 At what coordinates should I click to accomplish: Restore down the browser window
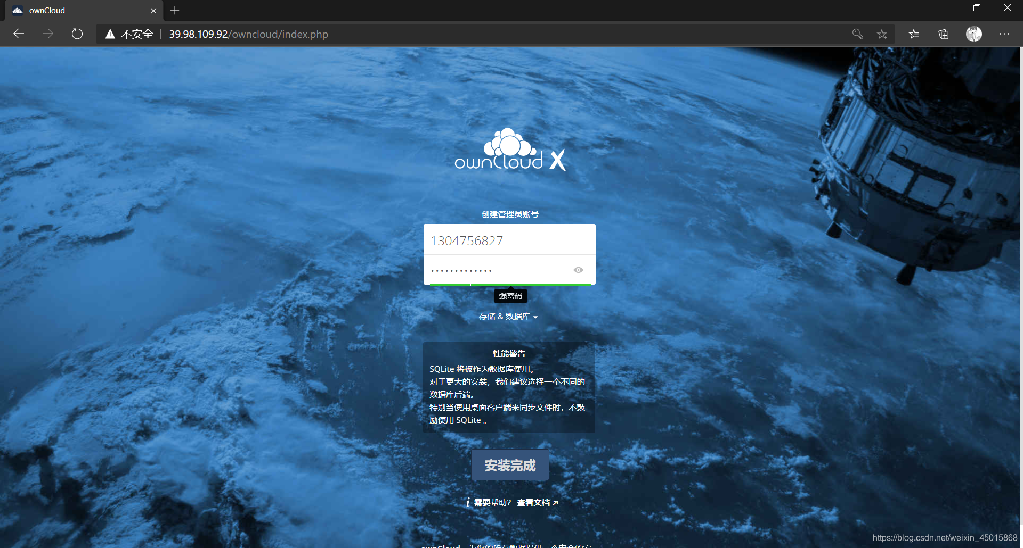(977, 8)
